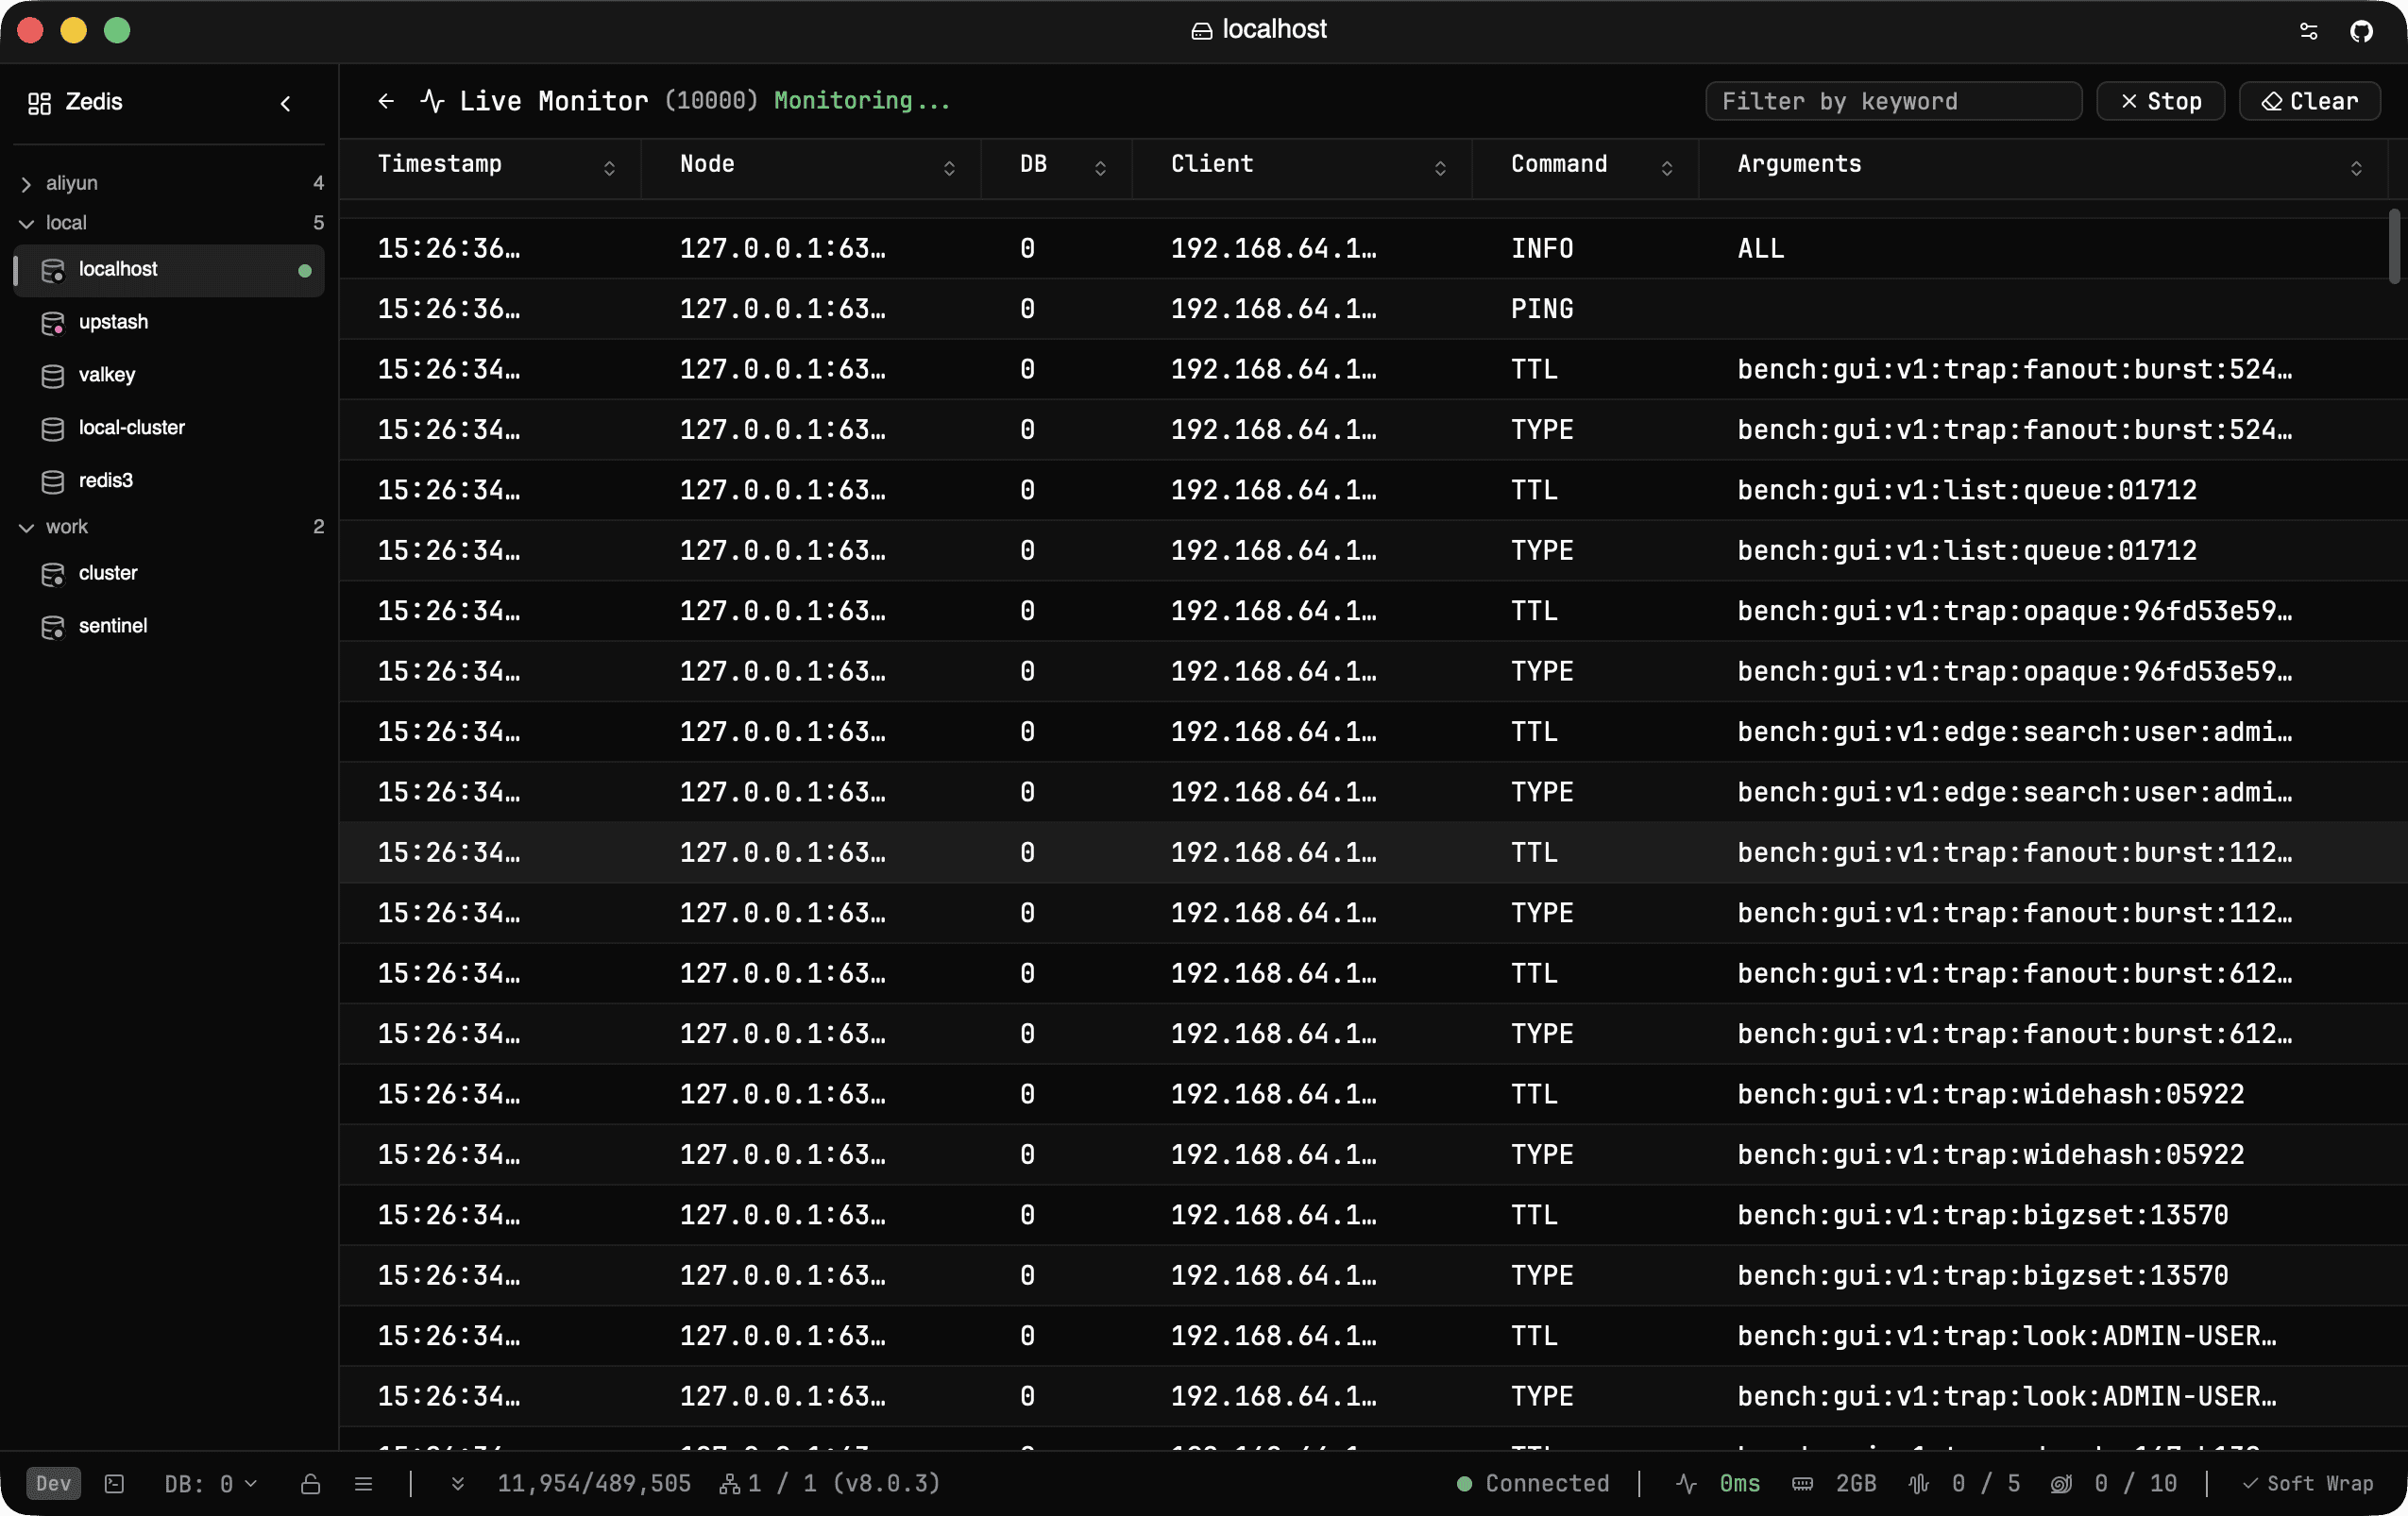Click the Live Monitor pulse icon
Viewport: 2408px width, 1516px height.
point(432,101)
